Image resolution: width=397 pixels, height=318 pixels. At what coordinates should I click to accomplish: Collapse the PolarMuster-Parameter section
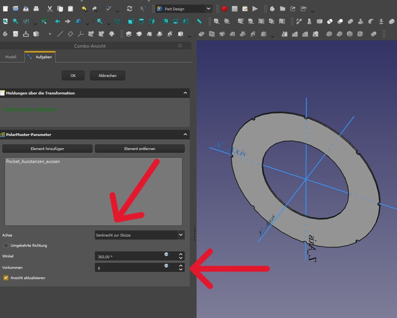click(185, 134)
